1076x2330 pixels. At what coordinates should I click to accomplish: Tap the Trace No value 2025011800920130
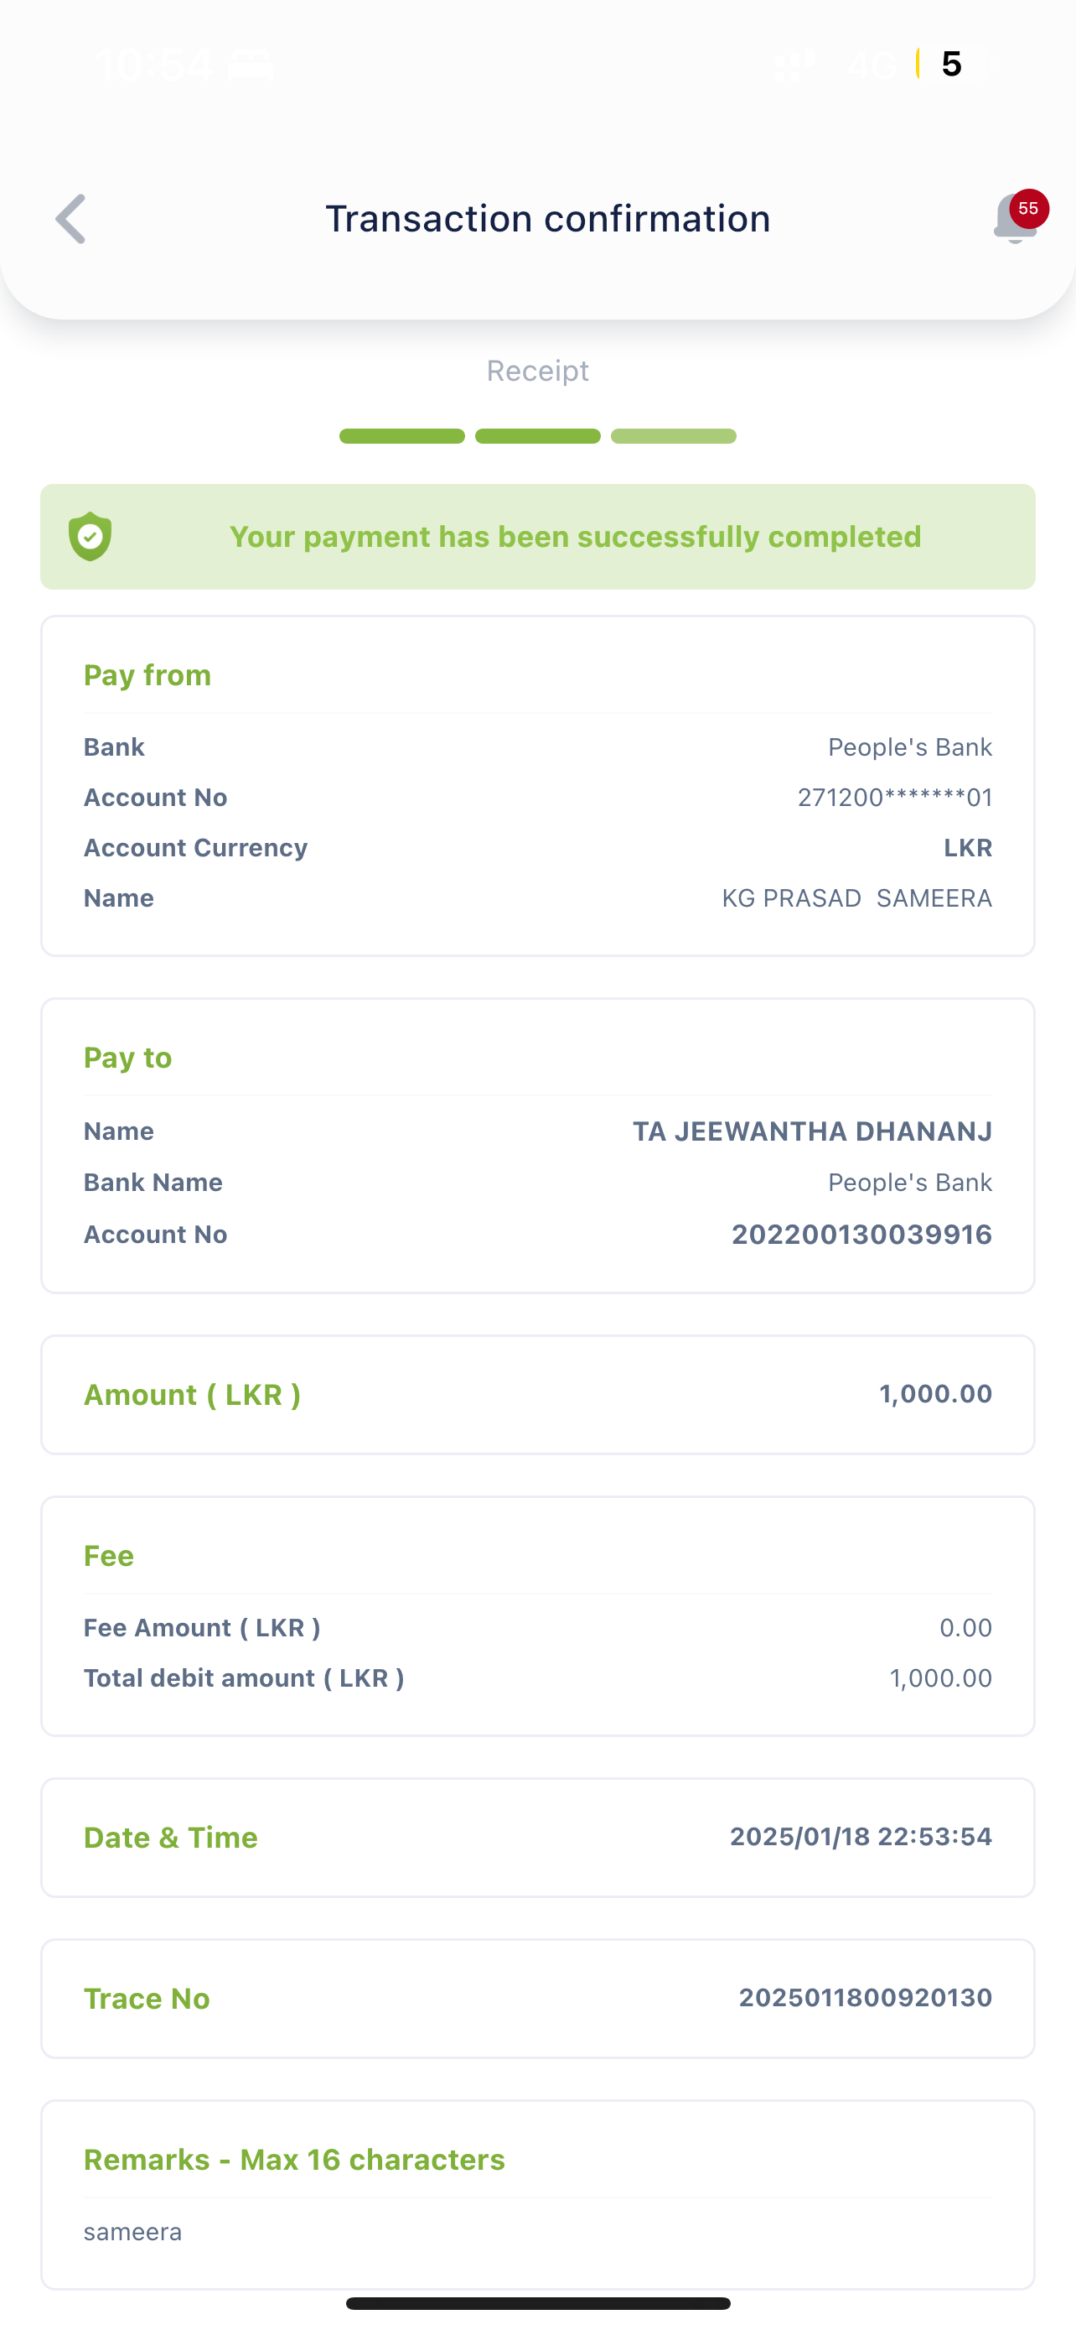coord(865,1997)
